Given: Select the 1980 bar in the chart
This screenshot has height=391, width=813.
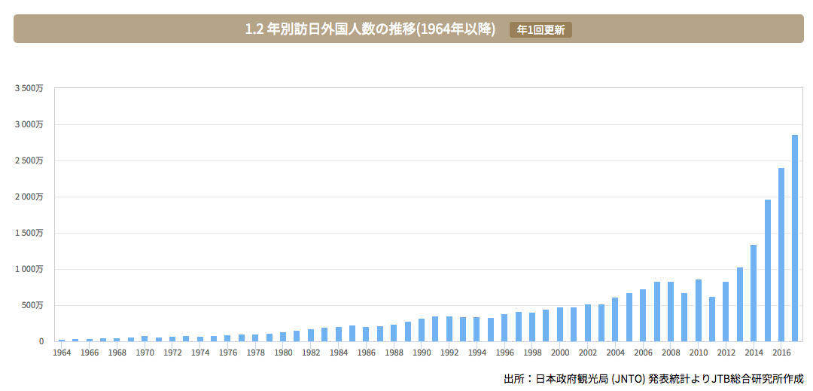Looking at the screenshot, I should [283, 337].
